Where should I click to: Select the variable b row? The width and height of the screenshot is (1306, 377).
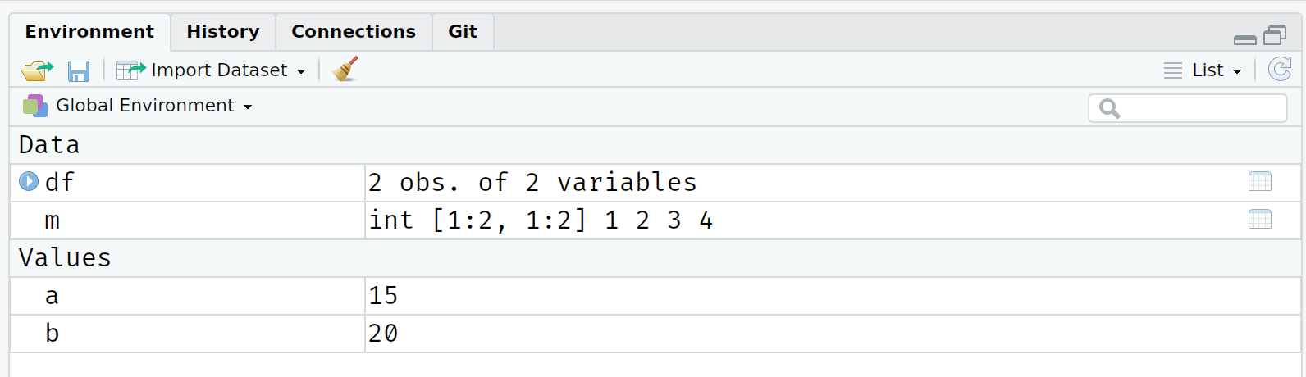pyautogui.click(x=655, y=334)
